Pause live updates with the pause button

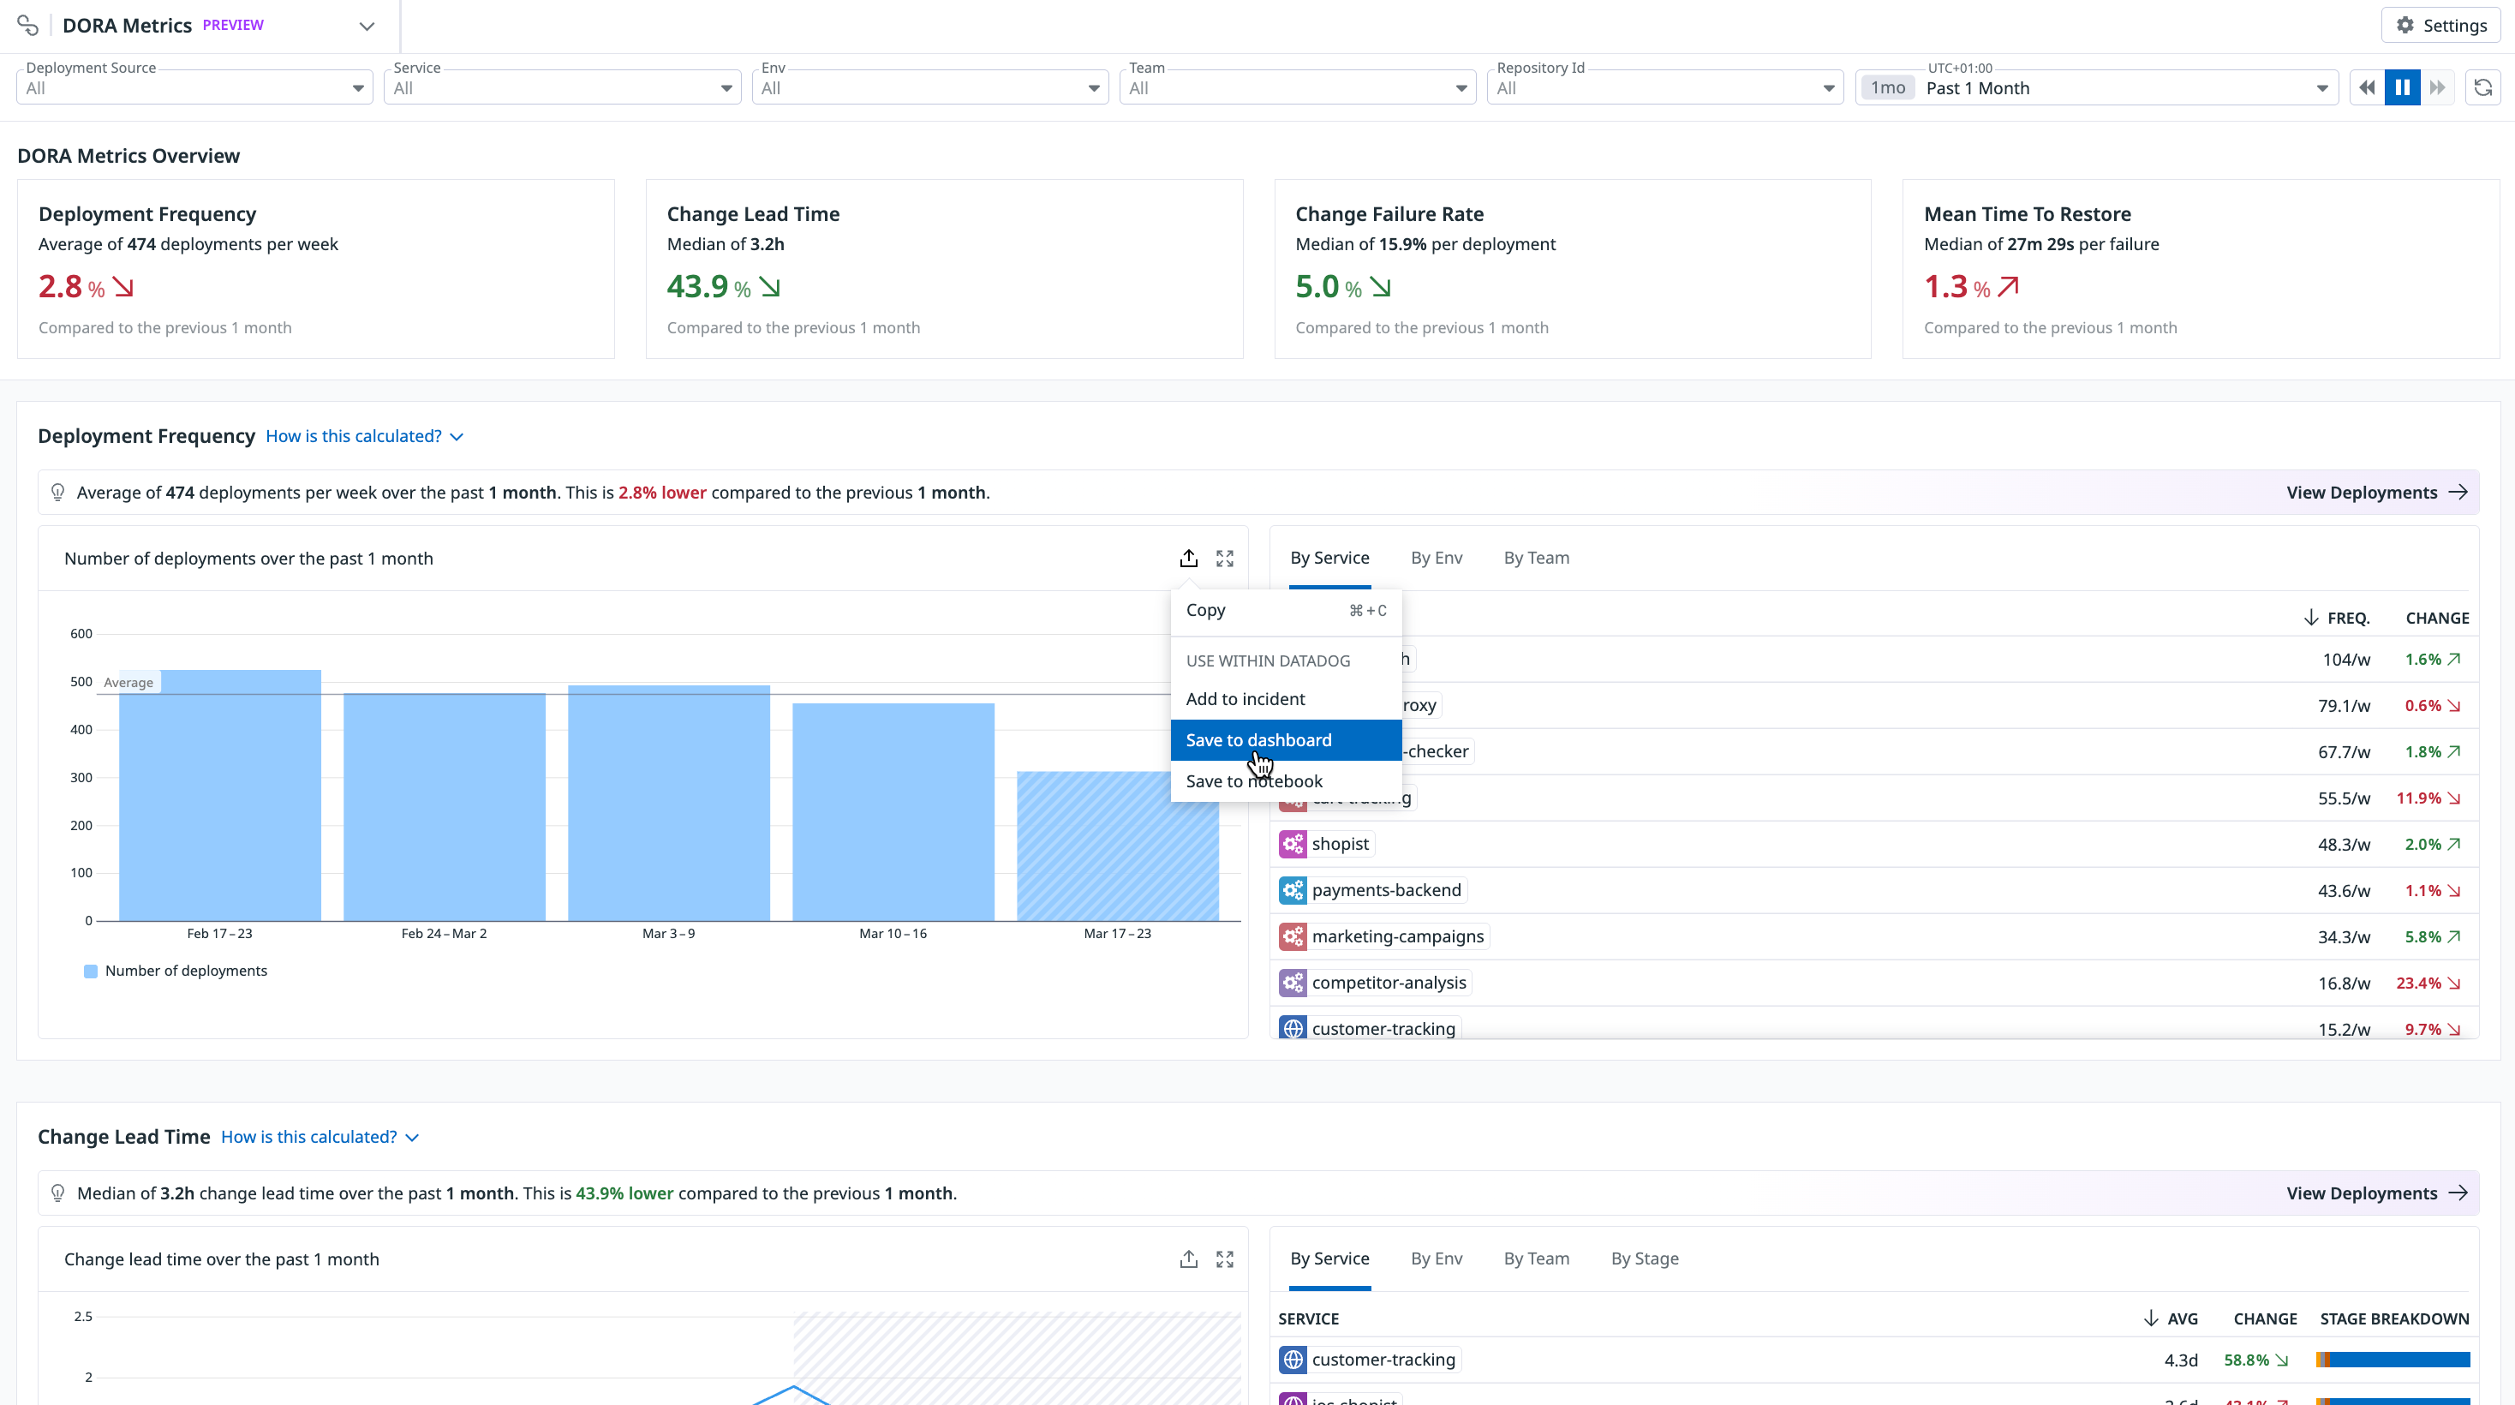tap(2403, 88)
